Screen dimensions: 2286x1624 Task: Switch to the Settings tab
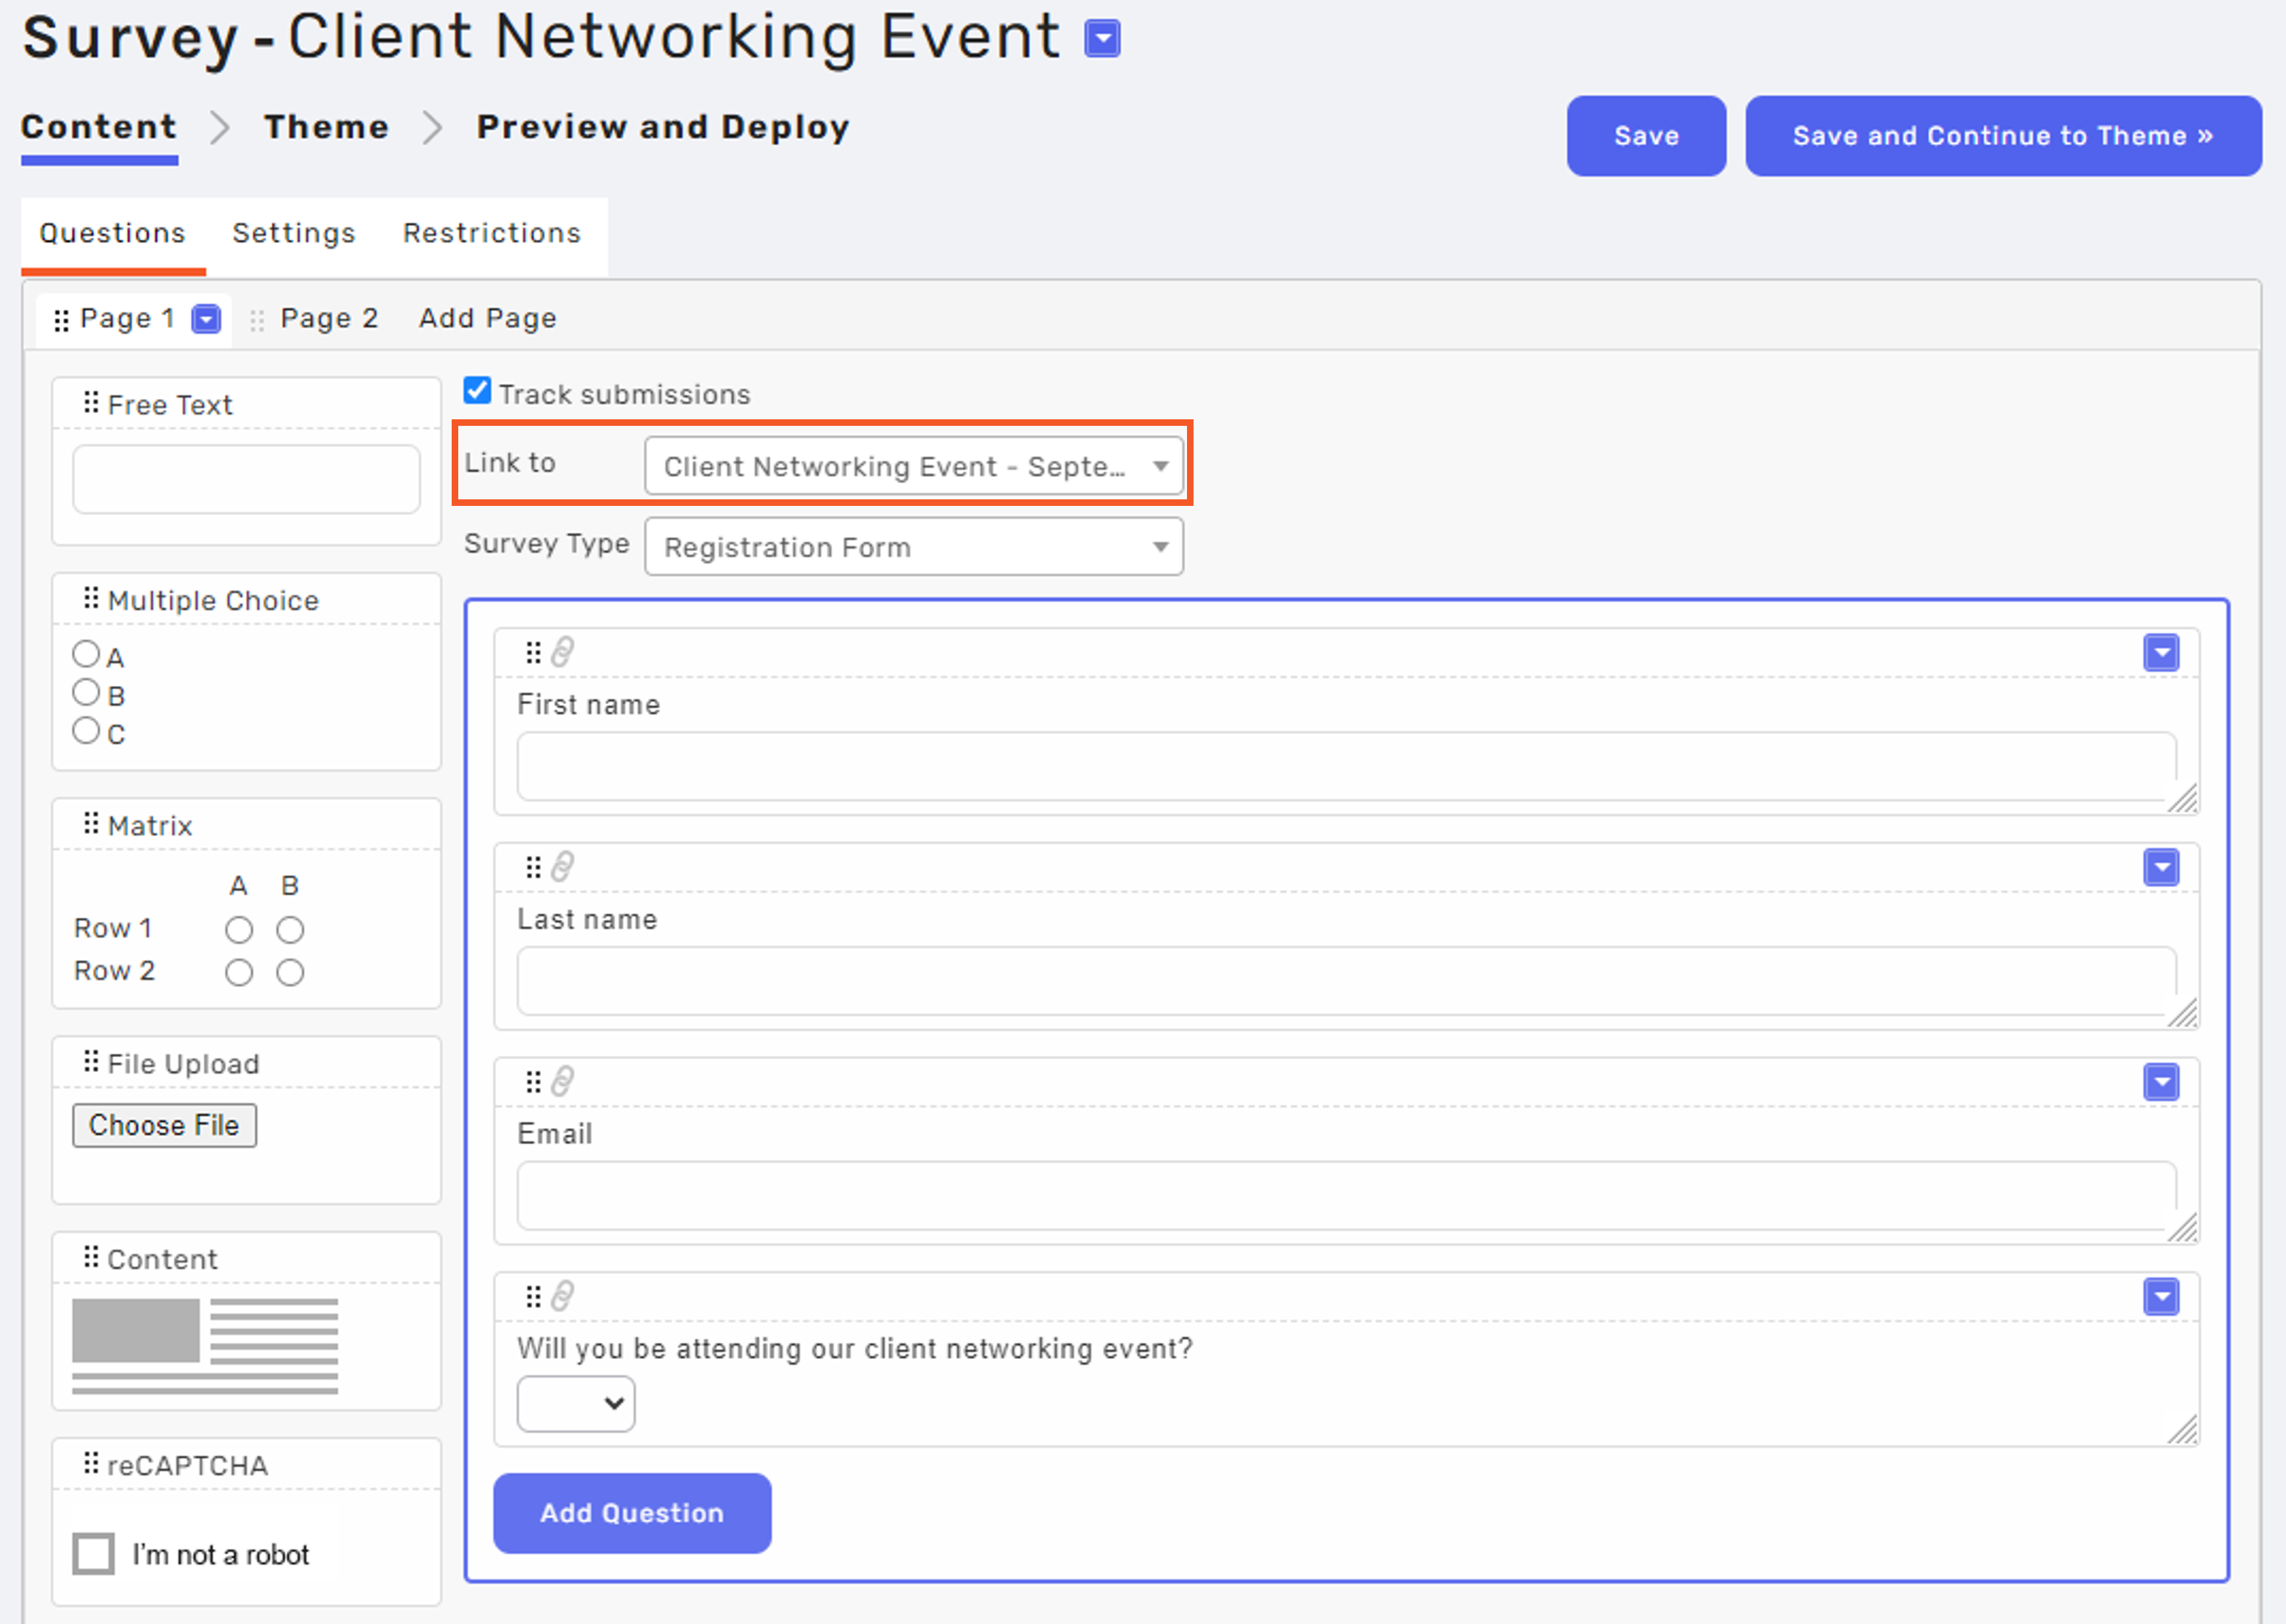click(294, 233)
